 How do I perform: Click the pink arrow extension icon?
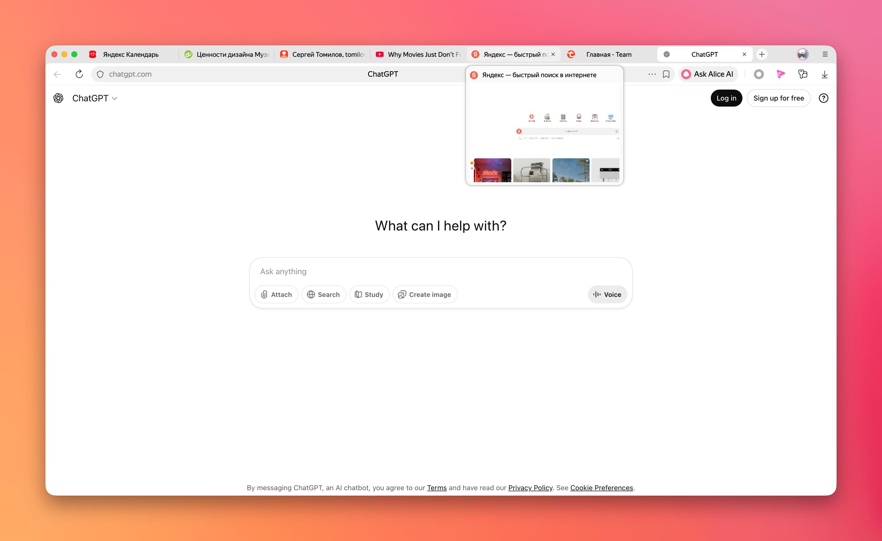click(780, 74)
